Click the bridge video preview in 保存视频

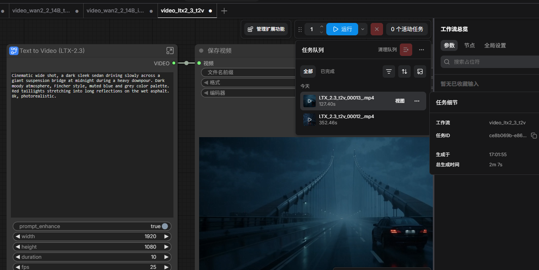point(316,204)
